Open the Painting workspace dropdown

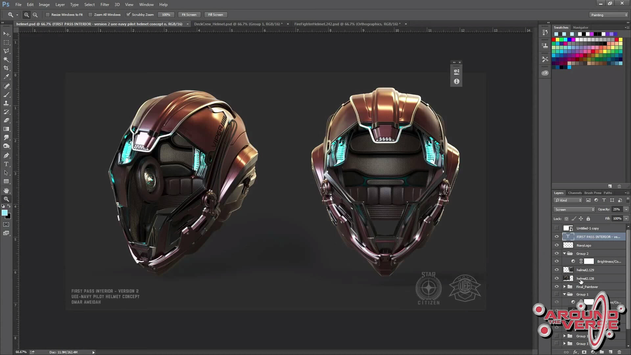tap(609, 15)
